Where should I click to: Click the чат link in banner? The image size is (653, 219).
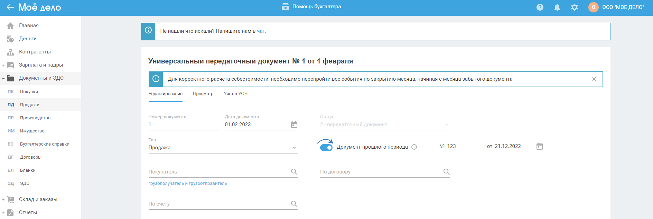(x=261, y=31)
